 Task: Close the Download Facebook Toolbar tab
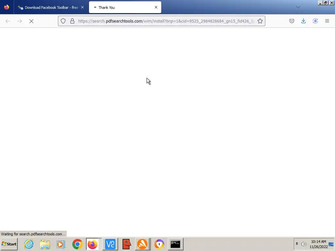(82, 7)
